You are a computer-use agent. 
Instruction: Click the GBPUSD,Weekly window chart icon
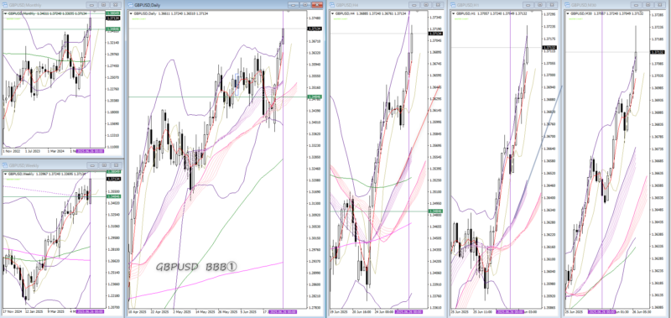click(5, 164)
